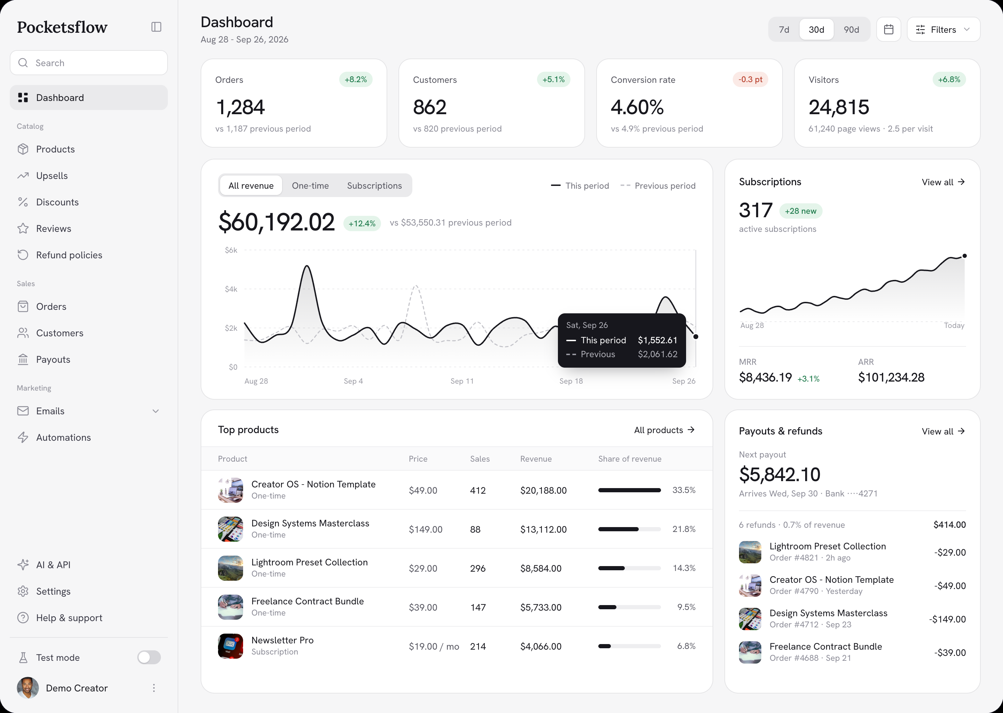
Task: Click the Order #4821 refund entry
Action: 852,552
